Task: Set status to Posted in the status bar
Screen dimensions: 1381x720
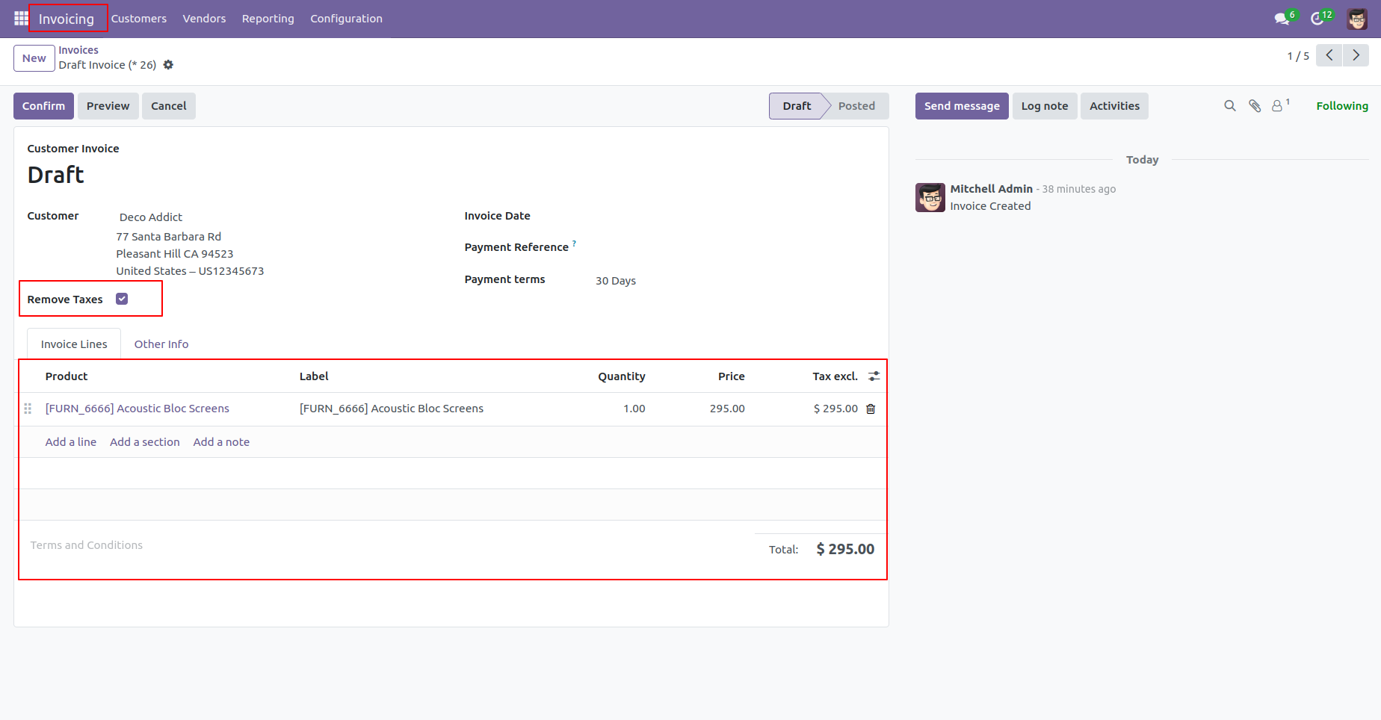Action: pyautogui.click(x=856, y=105)
